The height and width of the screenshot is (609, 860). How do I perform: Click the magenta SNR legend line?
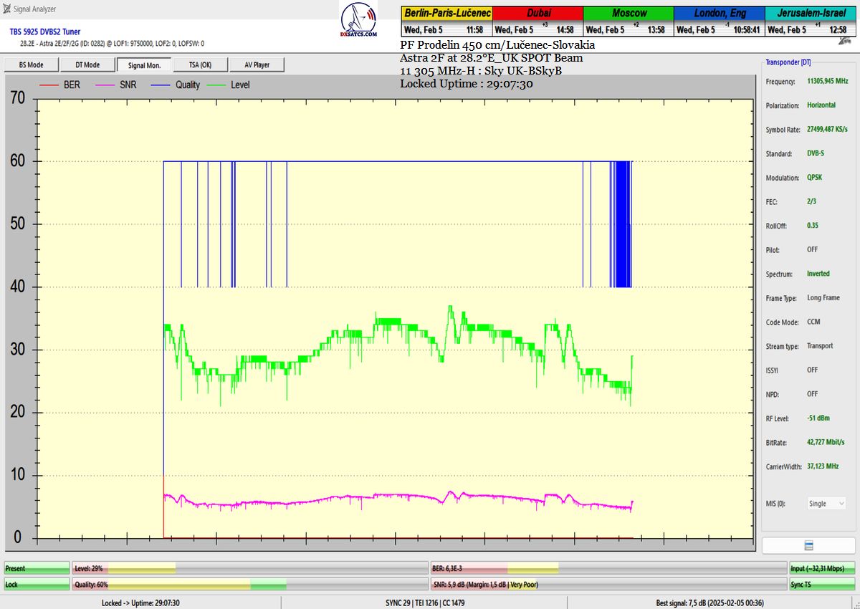pyautogui.click(x=105, y=85)
